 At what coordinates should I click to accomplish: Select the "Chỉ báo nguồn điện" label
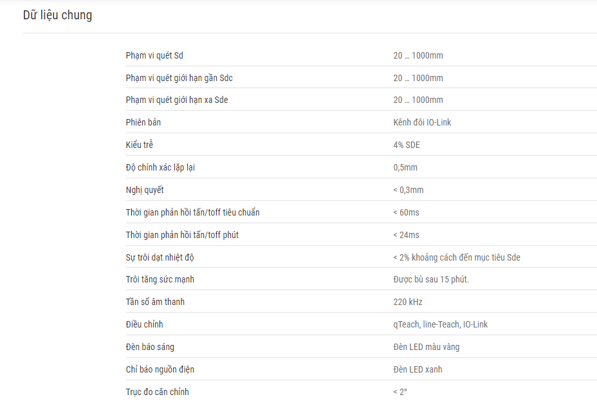click(x=160, y=369)
